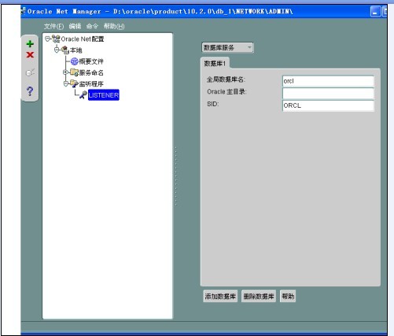Open help with the question mark icon
The height and width of the screenshot is (336, 394).
[30, 91]
